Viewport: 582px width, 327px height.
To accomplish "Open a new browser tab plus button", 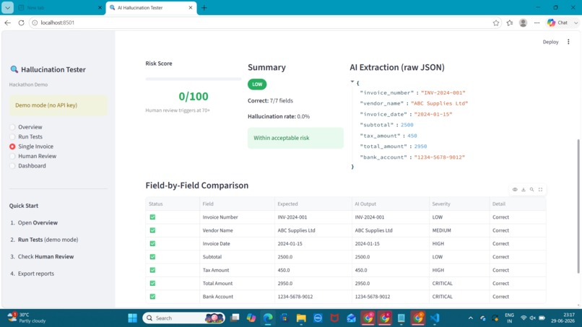I will coord(204,7).
